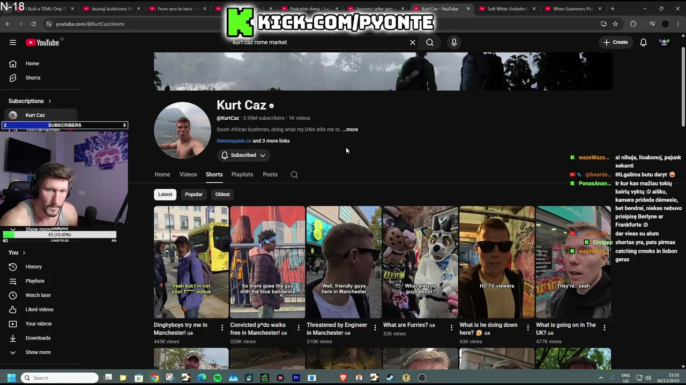
Task: Go back with the browser back arrow
Action: point(8,24)
